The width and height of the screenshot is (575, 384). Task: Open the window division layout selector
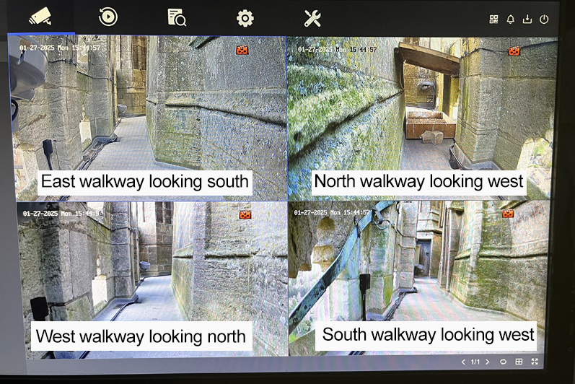tap(519, 362)
